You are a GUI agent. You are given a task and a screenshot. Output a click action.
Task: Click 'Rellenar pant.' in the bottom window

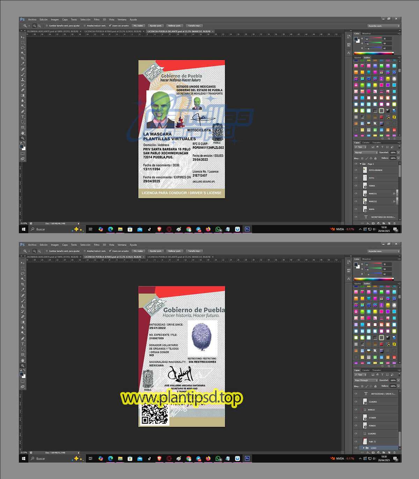click(x=175, y=251)
